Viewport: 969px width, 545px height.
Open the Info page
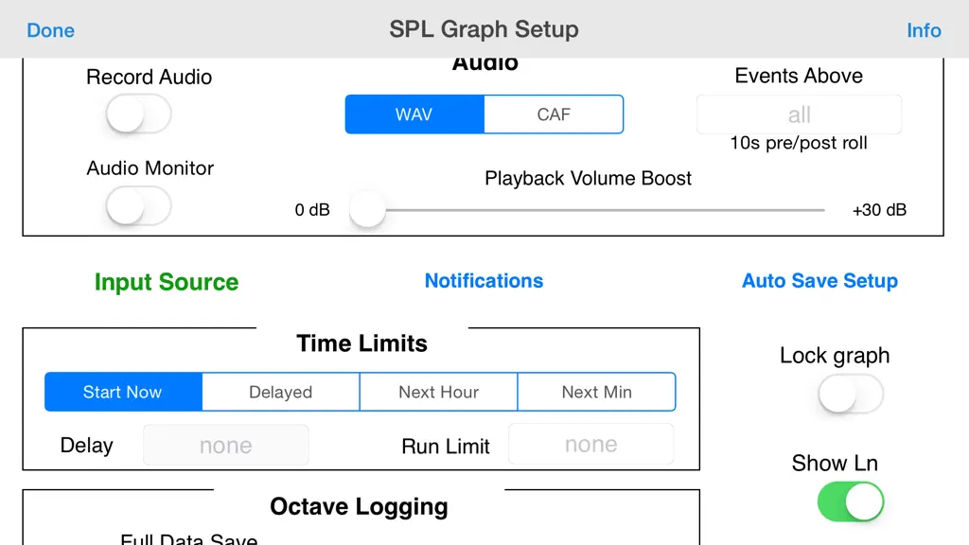click(x=924, y=30)
